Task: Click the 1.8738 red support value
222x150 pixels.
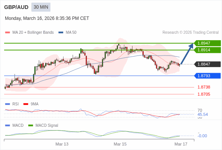Action: [204, 87]
